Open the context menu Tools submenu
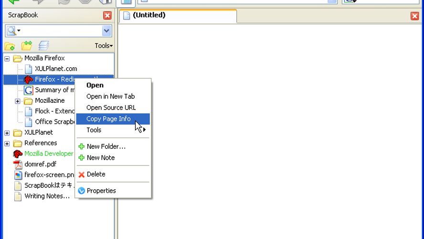 click(113, 130)
